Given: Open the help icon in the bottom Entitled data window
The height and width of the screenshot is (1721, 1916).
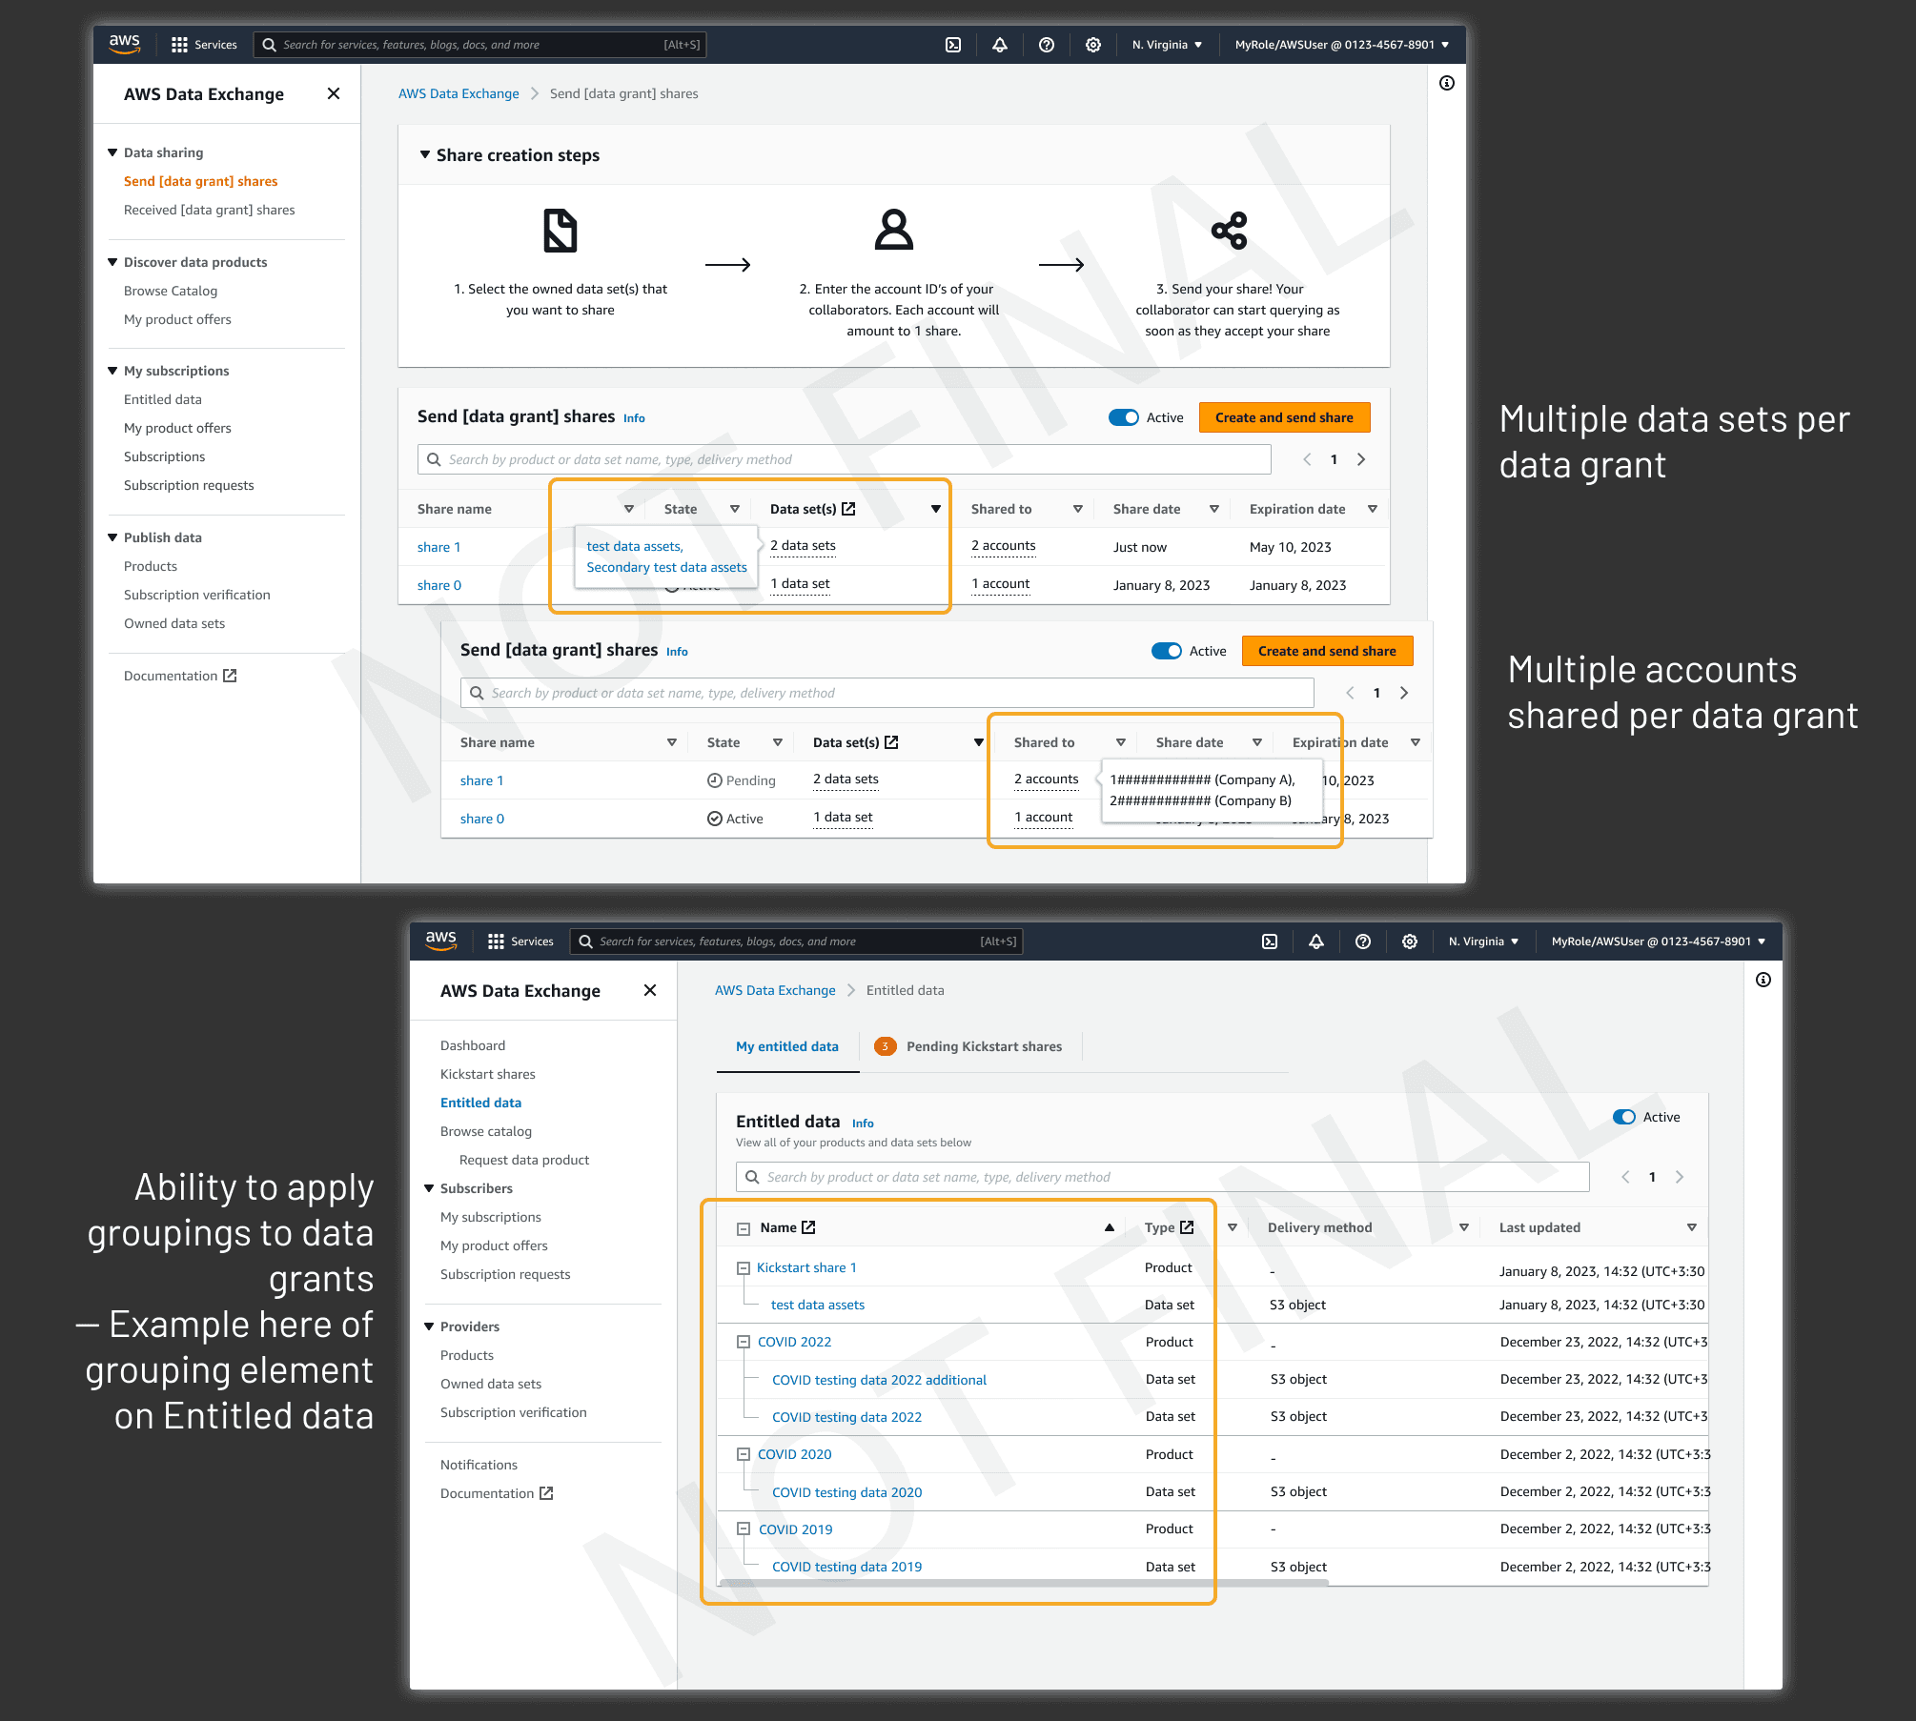Looking at the screenshot, I should click(x=1363, y=941).
